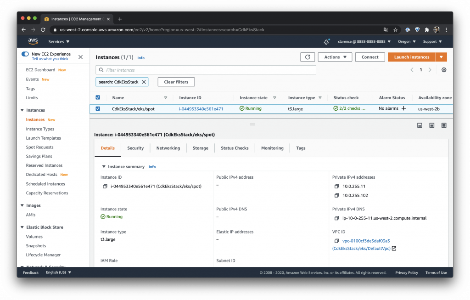Open VPC in new tab icon
This screenshot has height=300, width=470.
tap(394, 249)
